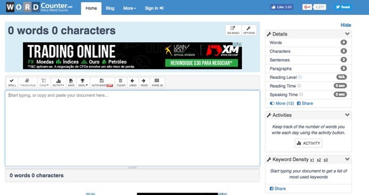The image size is (369, 195).
Task: Open the Thesaurus tool
Action: (28, 83)
